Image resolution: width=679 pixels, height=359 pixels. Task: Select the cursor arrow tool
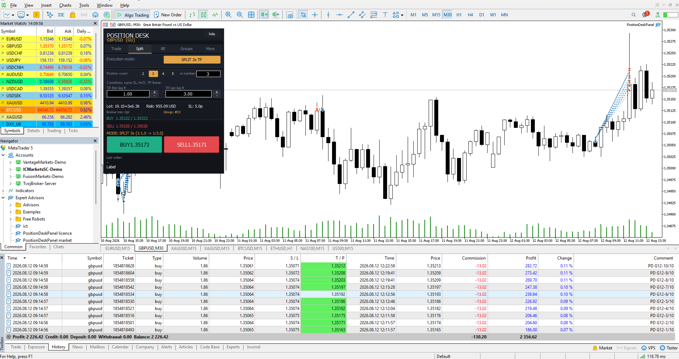tap(303, 15)
